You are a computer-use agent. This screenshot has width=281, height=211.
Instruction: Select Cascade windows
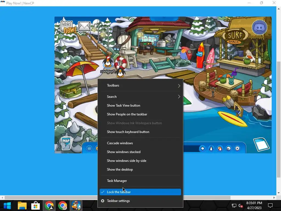[x=140, y=143]
